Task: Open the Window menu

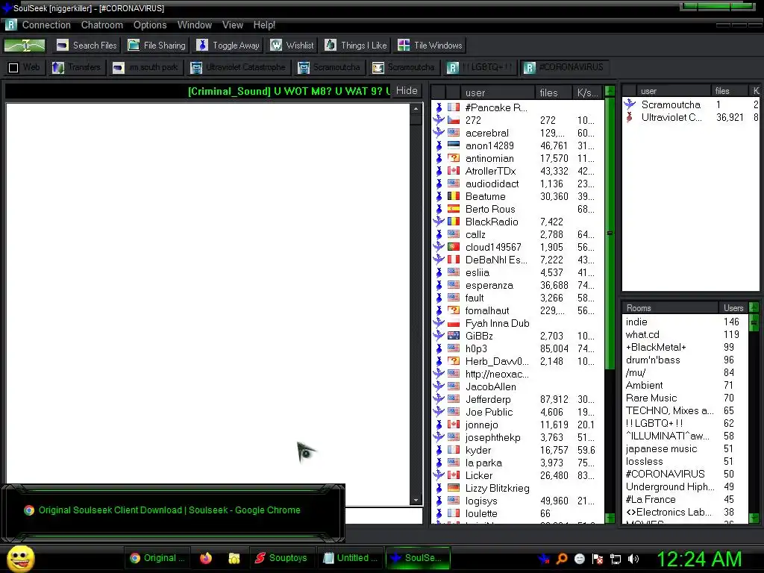Action: click(x=195, y=25)
